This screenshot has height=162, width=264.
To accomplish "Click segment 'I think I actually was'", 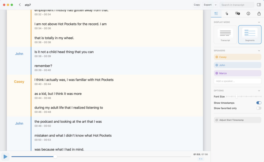I will 74,80.
